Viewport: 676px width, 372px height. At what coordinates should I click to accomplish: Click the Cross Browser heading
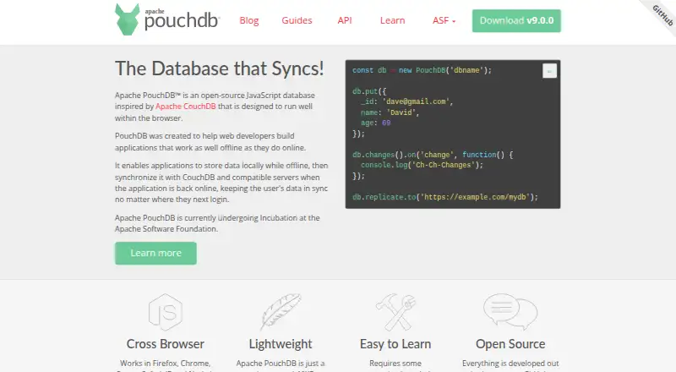point(165,344)
